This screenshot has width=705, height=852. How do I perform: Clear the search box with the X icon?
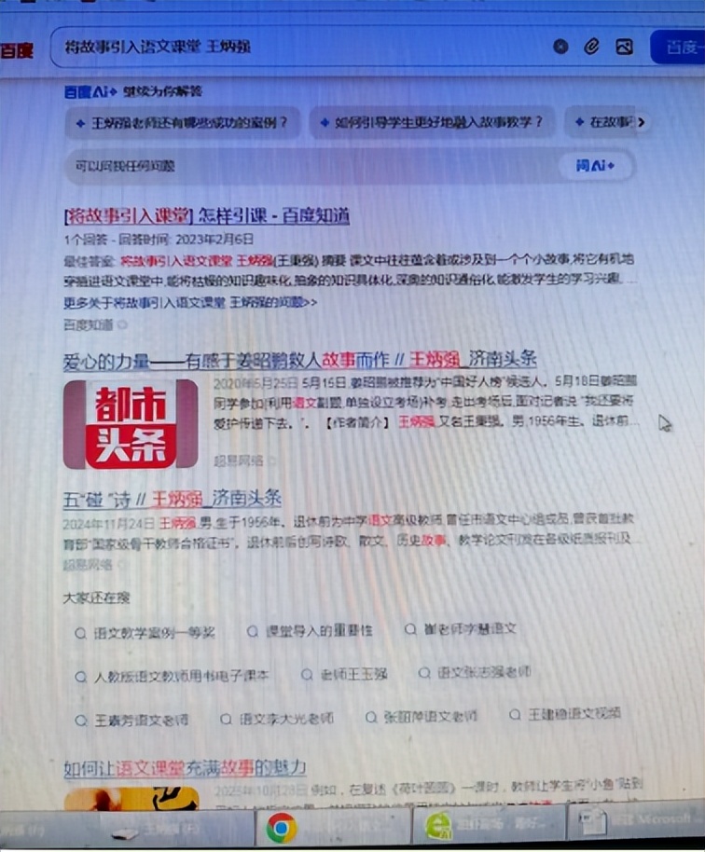click(x=560, y=47)
